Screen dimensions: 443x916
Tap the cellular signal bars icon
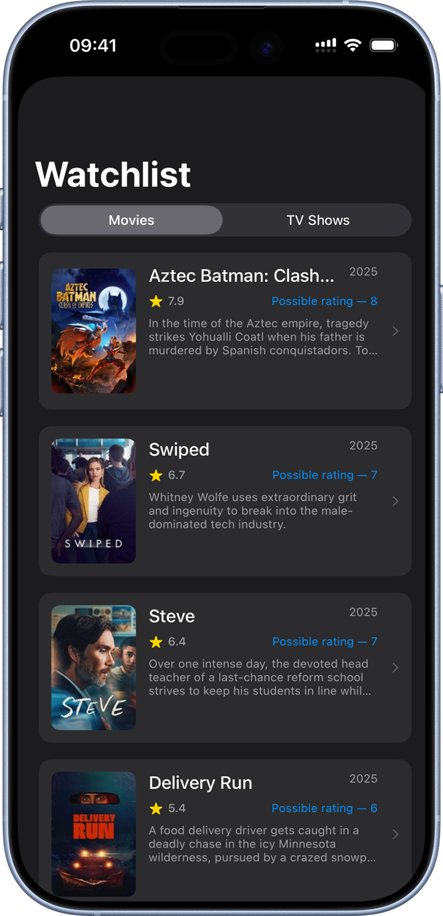pos(325,46)
